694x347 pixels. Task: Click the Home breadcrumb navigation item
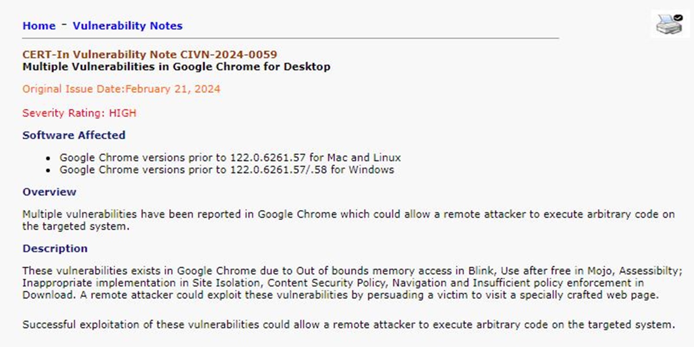39,26
